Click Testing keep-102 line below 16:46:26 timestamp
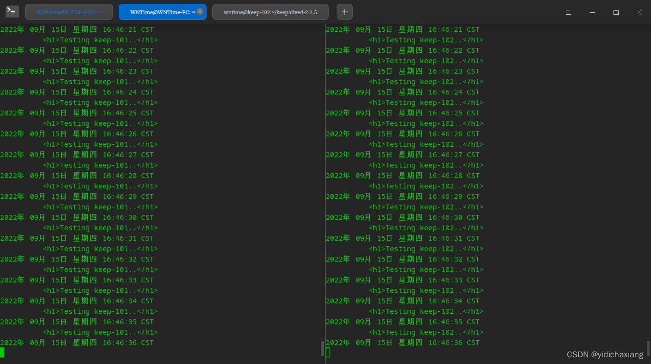This screenshot has width=651, height=364. point(426,144)
